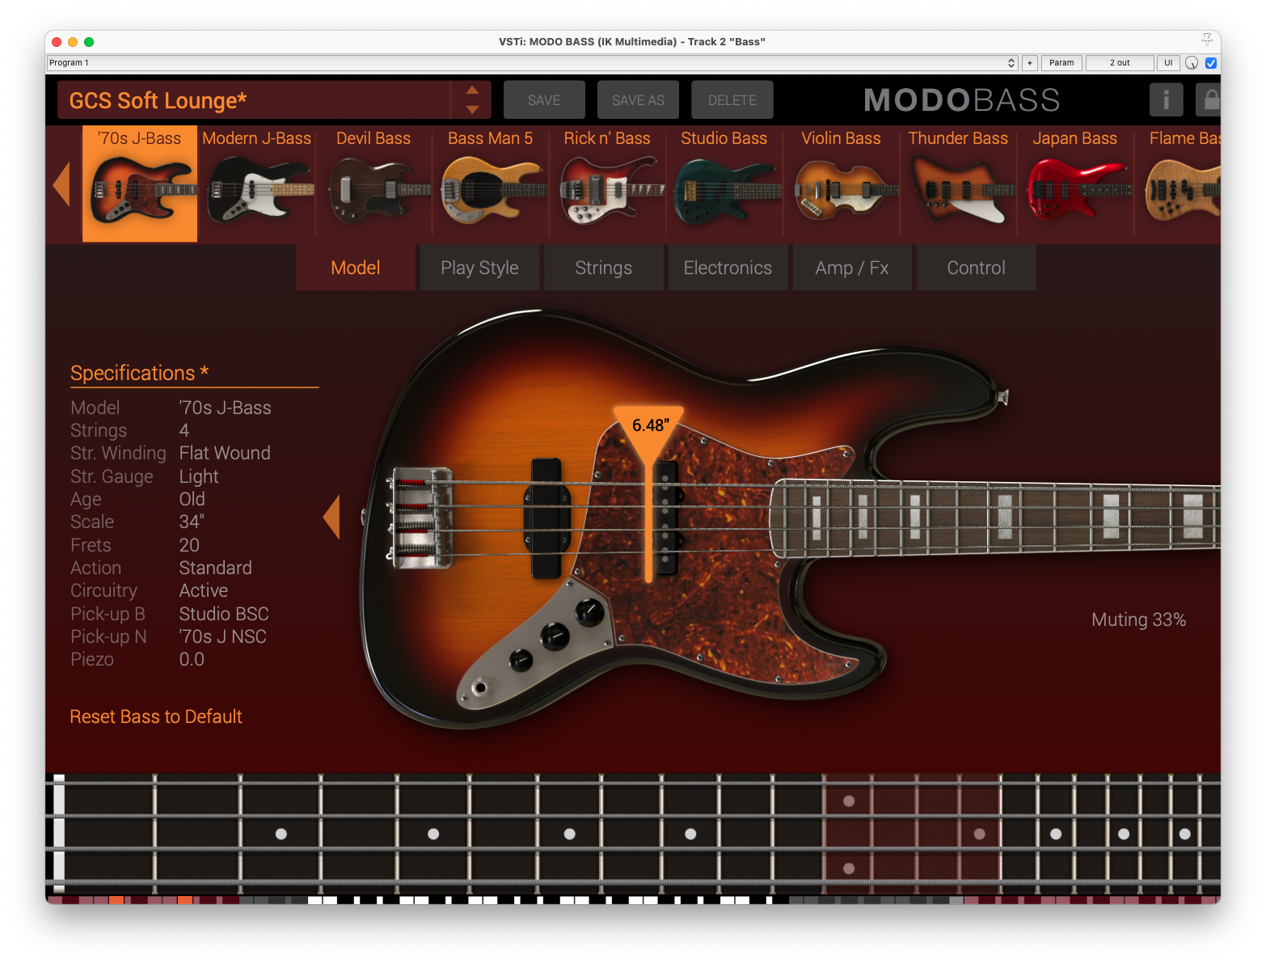Viewport: 1266px width, 964px height.
Task: Click the Studio BSC pick-up value
Action: (224, 614)
